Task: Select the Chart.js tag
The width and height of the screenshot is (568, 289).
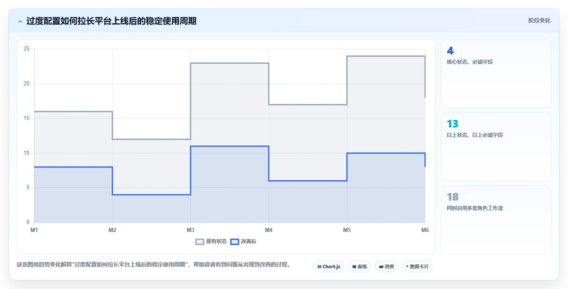Action: 329,266
